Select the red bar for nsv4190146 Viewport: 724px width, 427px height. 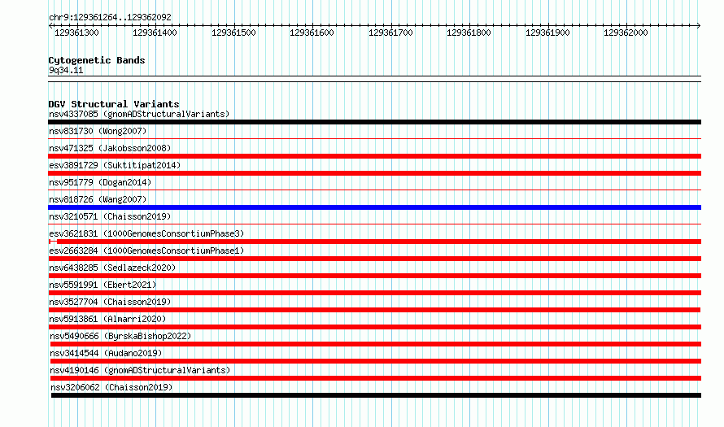[375, 378]
